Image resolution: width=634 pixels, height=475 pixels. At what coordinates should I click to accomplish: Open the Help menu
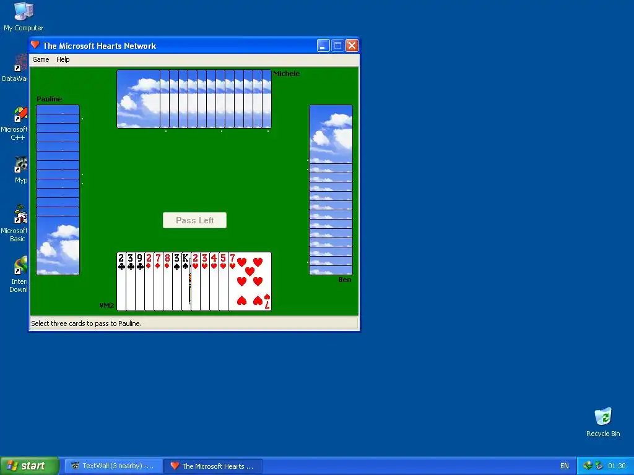click(x=63, y=59)
